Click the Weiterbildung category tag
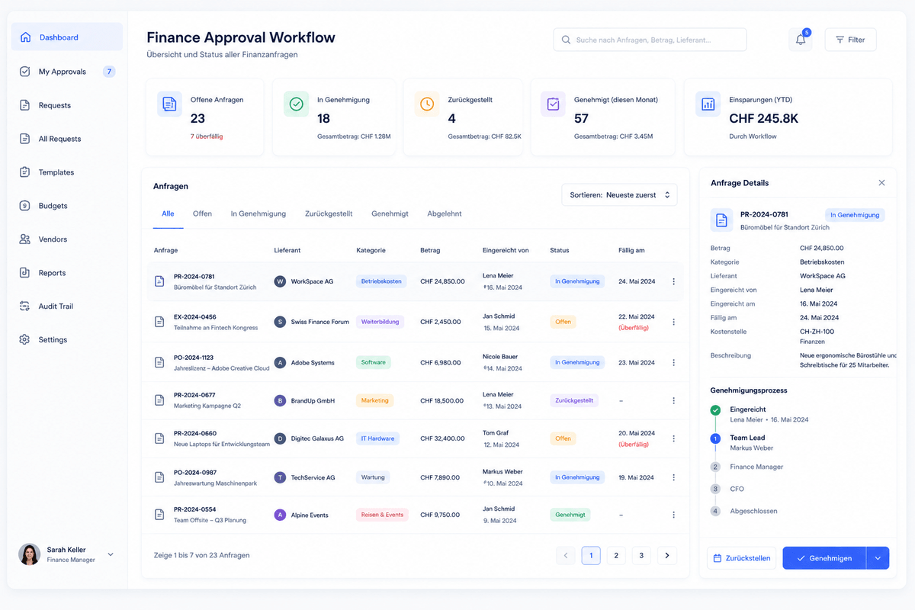The image size is (915, 610). point(380,322)
